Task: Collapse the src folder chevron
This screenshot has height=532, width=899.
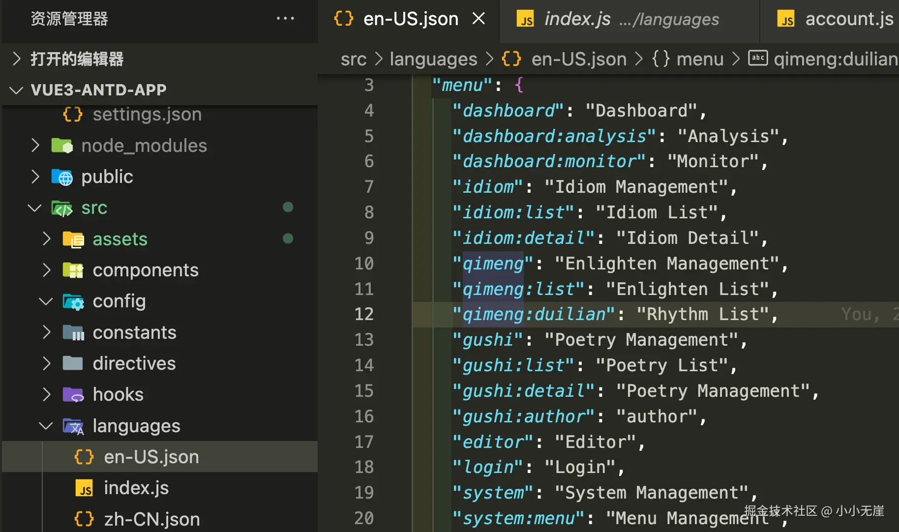Action: coord(35,208)
